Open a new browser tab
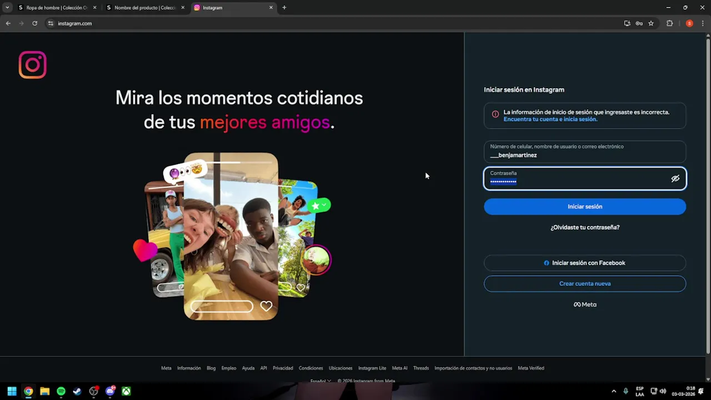This screenshot has width=711, height=400. coord(284,8)
